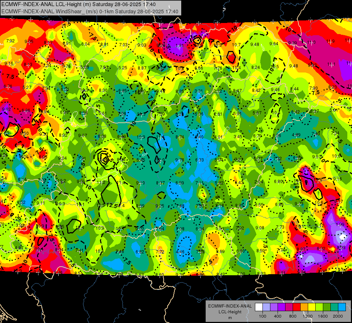Click the magenta-pink legend swatch
The image size is (352, 323).
click(x=289, y=307)
